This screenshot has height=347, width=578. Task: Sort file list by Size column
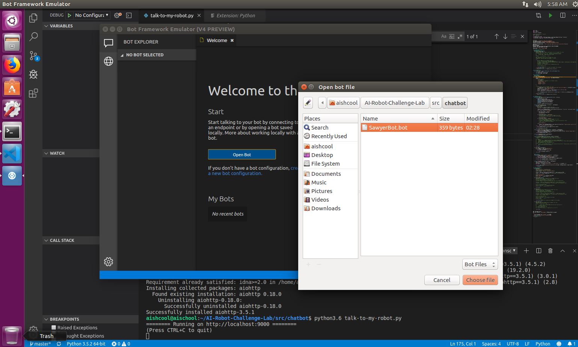tap(451, 118)
